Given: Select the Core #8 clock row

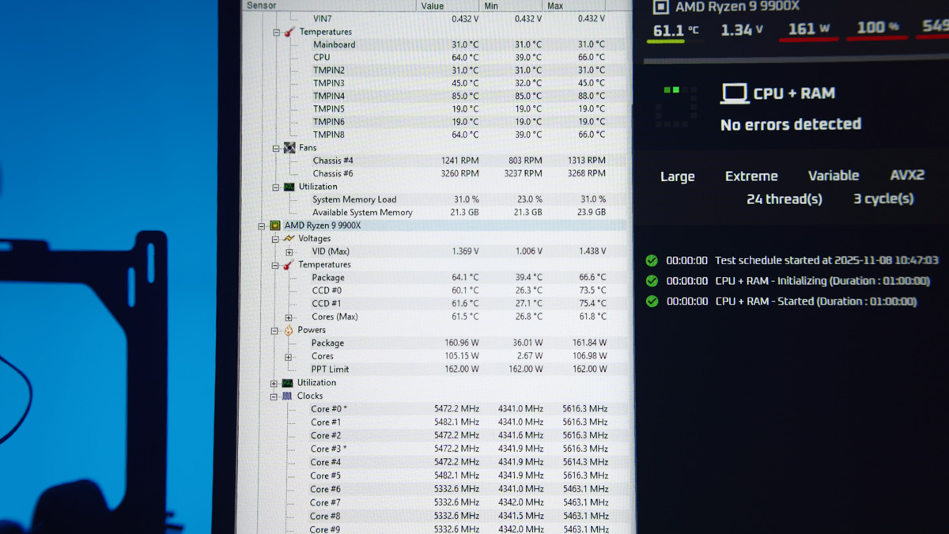Looking at the screenshot, I should tap(433, 516).
